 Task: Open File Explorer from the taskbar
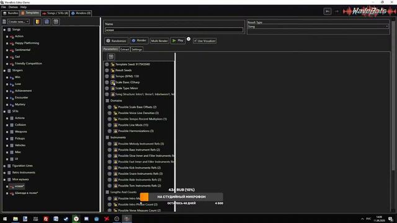pos(16,219)
